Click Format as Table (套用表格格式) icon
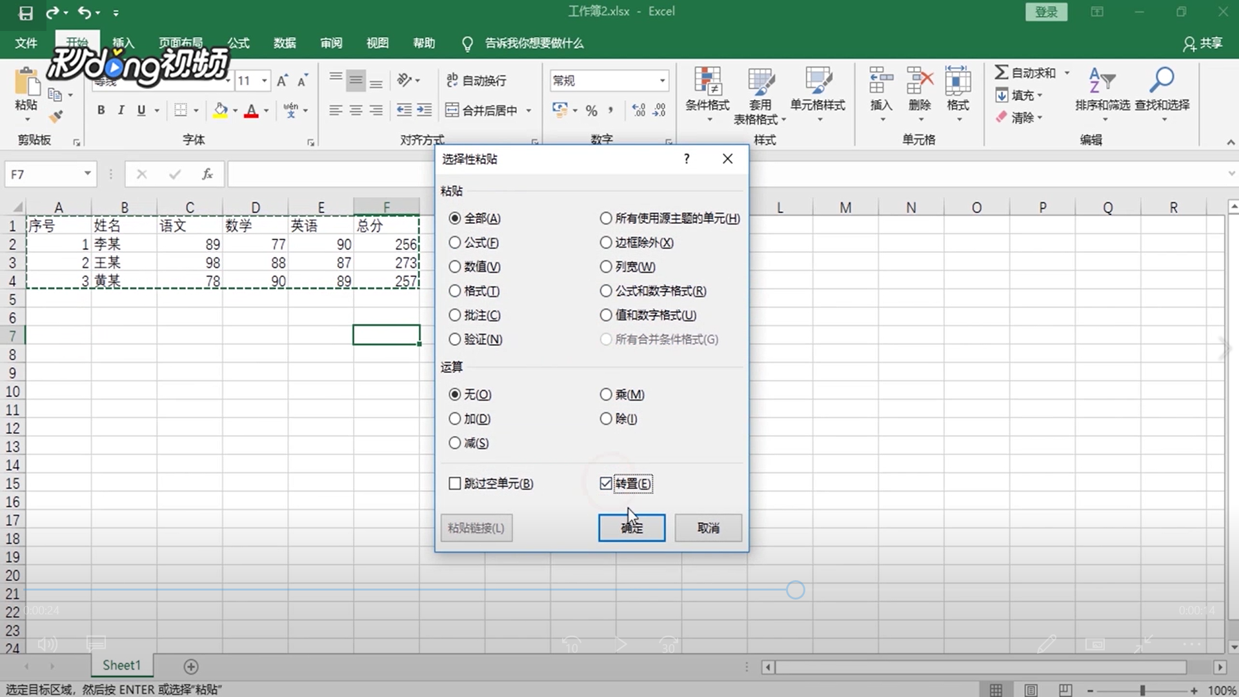This screenshot has height=697, width=1239. click(761, 81)
